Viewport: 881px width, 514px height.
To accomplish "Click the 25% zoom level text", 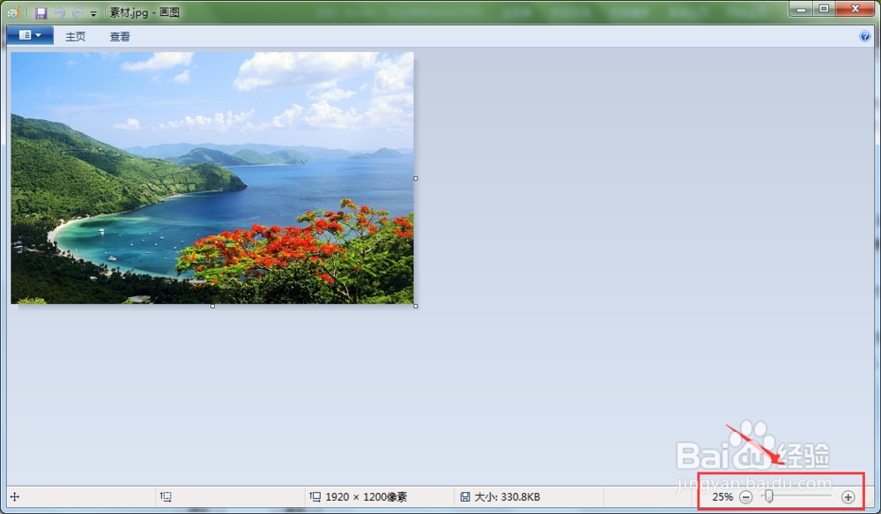I will pos(722,497).
